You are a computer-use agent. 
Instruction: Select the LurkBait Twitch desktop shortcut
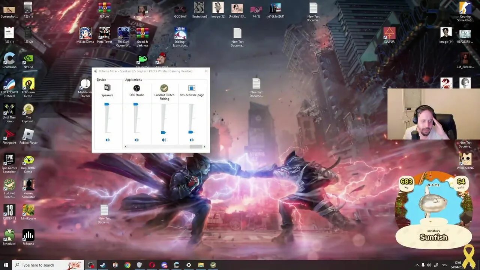[9, 189]
